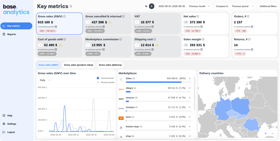280x141 pixels.
Task: Click info icon next to Key metrics title
Action: point(71,6)
